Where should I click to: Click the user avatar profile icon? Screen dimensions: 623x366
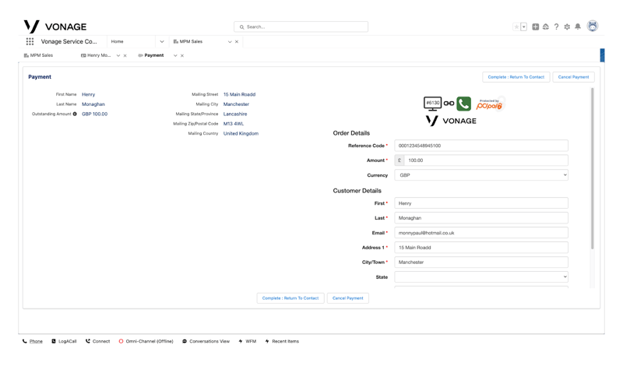[x=593, y=26]
